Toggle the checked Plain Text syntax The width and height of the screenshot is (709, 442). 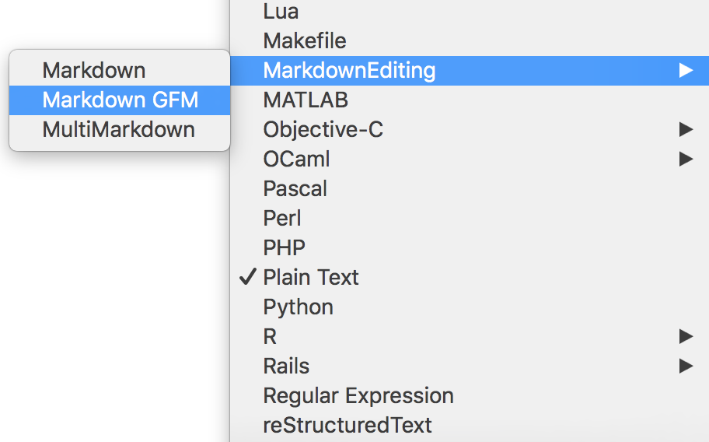pos(311,277)
